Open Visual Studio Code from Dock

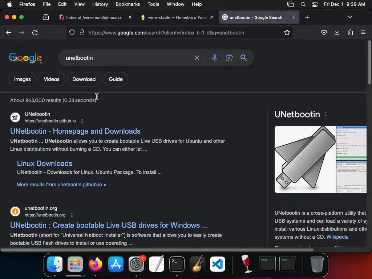coord(218,264)
